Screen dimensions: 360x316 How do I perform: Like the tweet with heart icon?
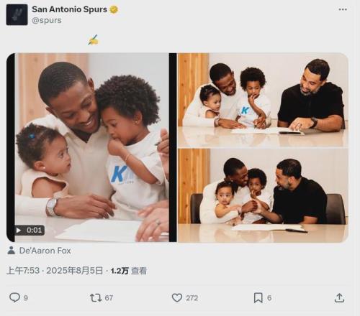pyautogui.click(x=177, y=298)
